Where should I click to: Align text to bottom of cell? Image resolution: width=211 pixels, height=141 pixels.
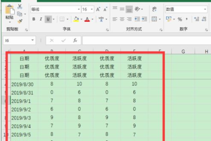click(x=129, y=9)
